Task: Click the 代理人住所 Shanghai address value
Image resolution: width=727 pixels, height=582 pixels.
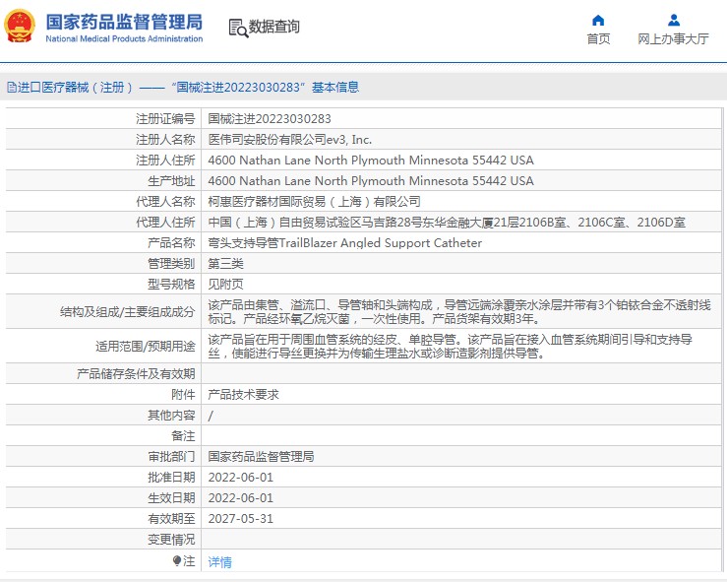Action: (447, 223)
